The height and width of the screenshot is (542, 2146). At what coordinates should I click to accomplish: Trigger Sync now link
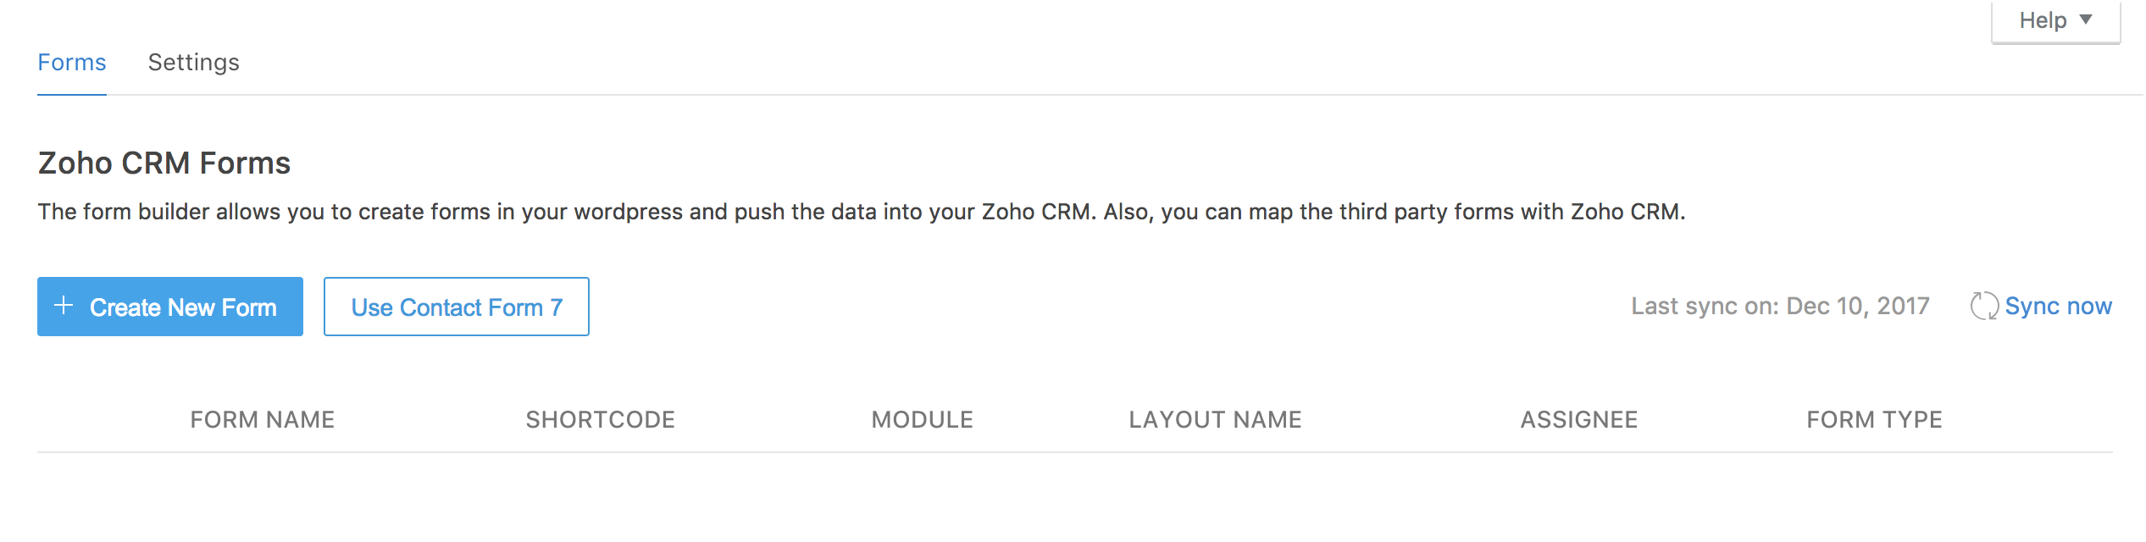click(x=2059, y=306)
